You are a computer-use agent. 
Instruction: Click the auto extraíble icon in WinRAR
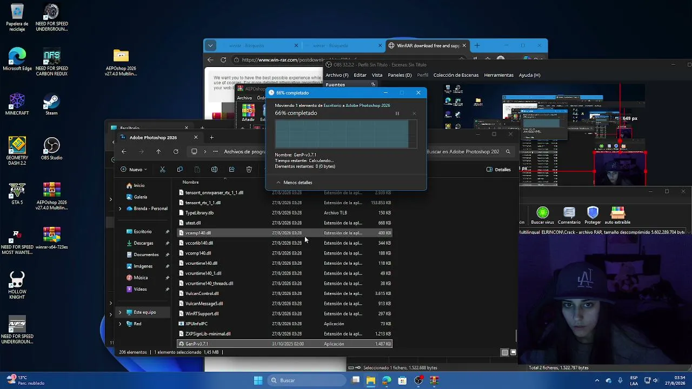(x=617, y=216)
